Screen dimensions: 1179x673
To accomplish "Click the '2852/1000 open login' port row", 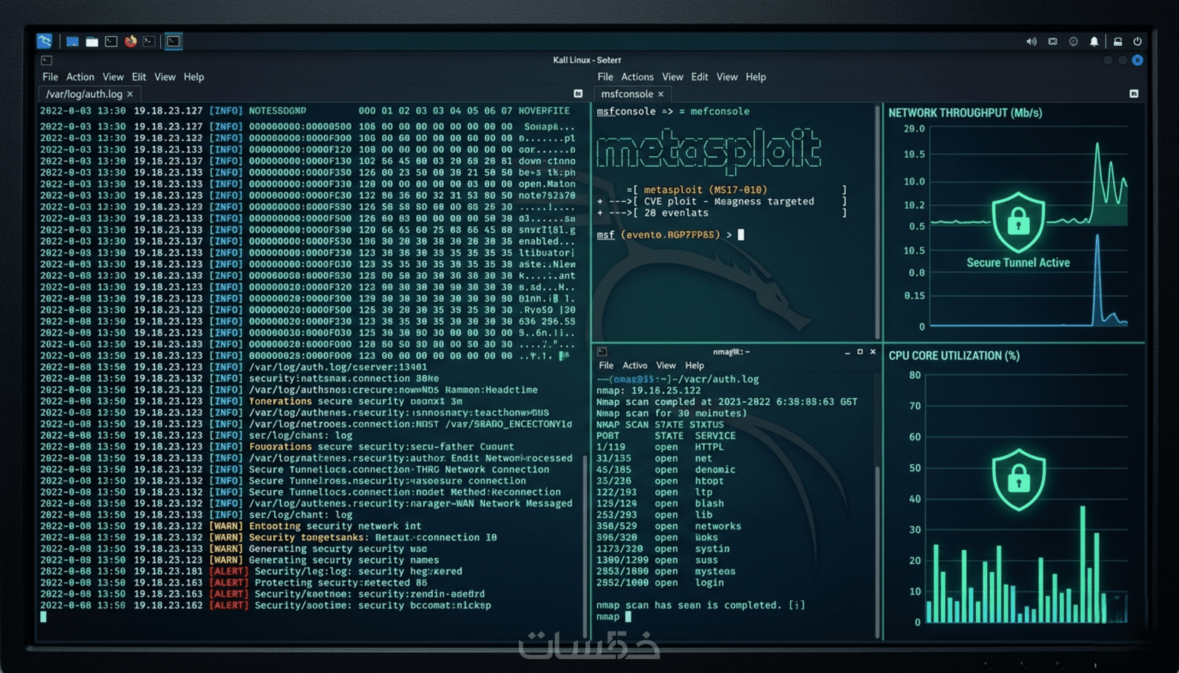I will pyautogui.click(x=660, y=583).
